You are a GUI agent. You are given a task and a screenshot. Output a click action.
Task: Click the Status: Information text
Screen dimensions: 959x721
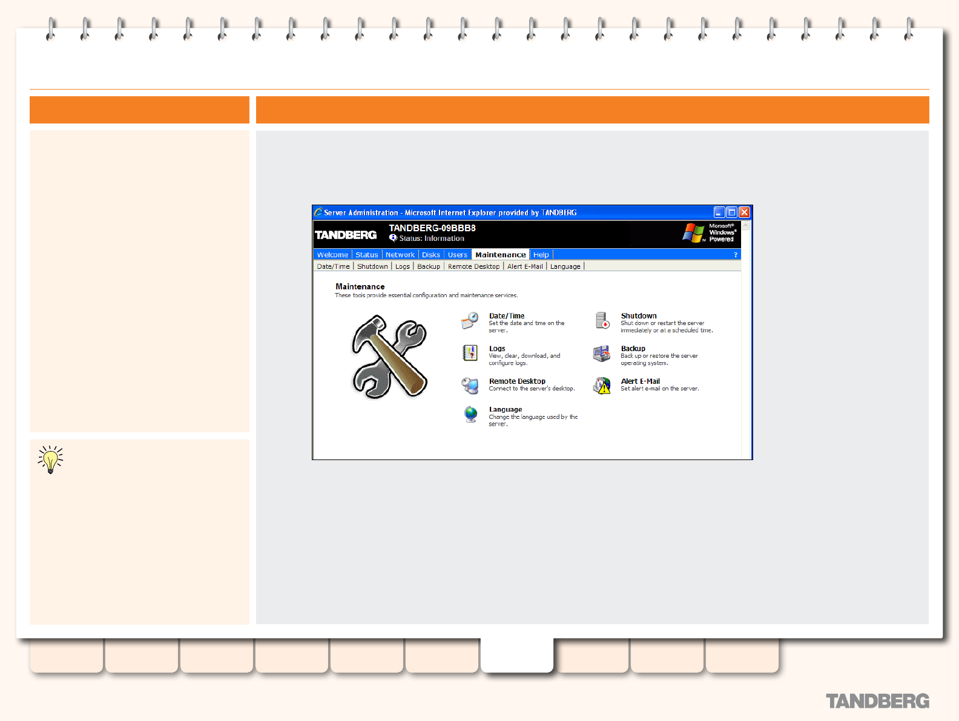coord(432,239)
